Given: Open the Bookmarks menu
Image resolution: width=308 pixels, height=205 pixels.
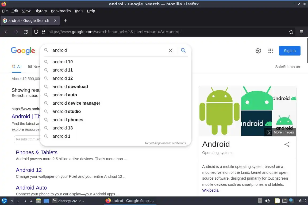Looking at the screenshot, I should tap(61, 11).
